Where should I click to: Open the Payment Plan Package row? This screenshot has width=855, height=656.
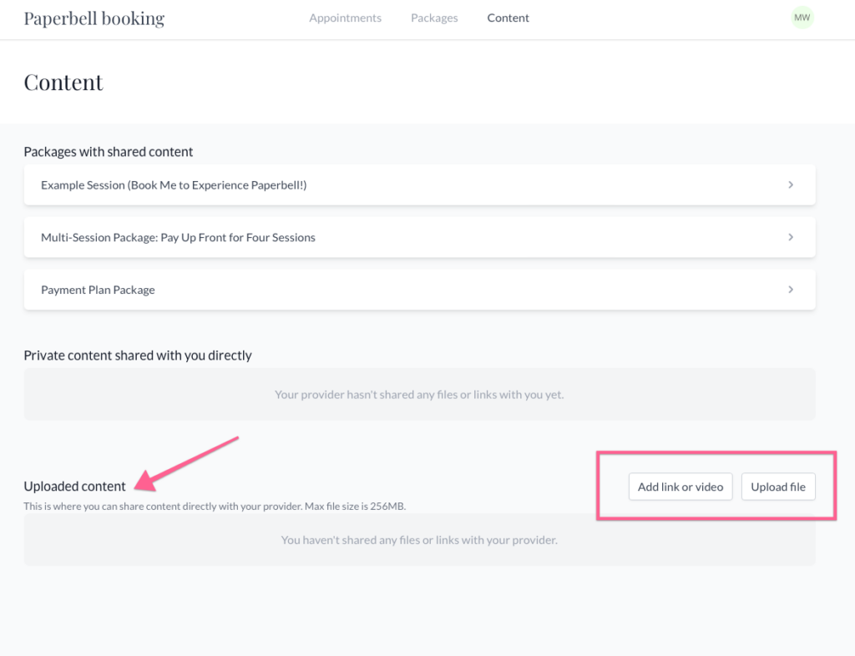(x=419, y=290)
